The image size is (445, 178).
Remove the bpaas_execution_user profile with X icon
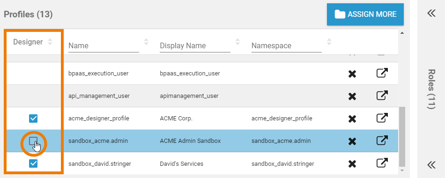pos(352,74)
